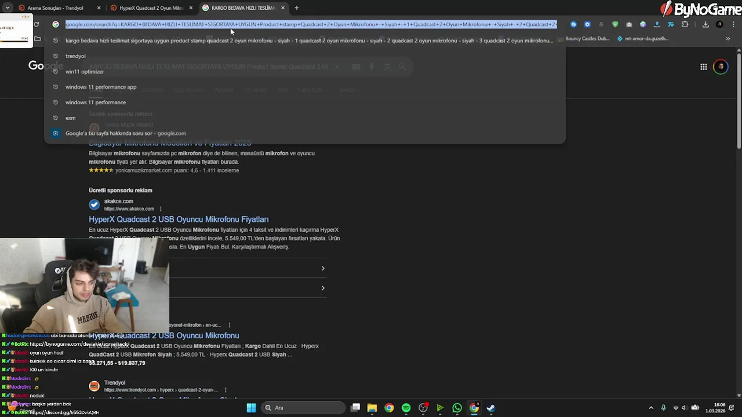The height and width of the screenshot is (417, 742).
Task: Click yonkamuzikmarket.com rating text
Action: click(x=177, y=170)
